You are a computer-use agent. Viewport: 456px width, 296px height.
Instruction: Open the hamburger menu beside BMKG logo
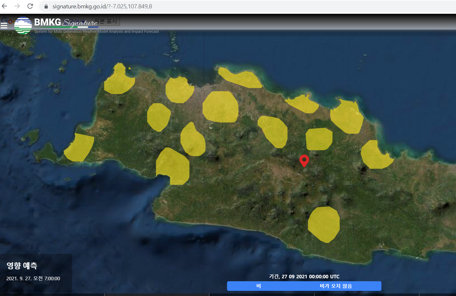(x=4, y=25)
